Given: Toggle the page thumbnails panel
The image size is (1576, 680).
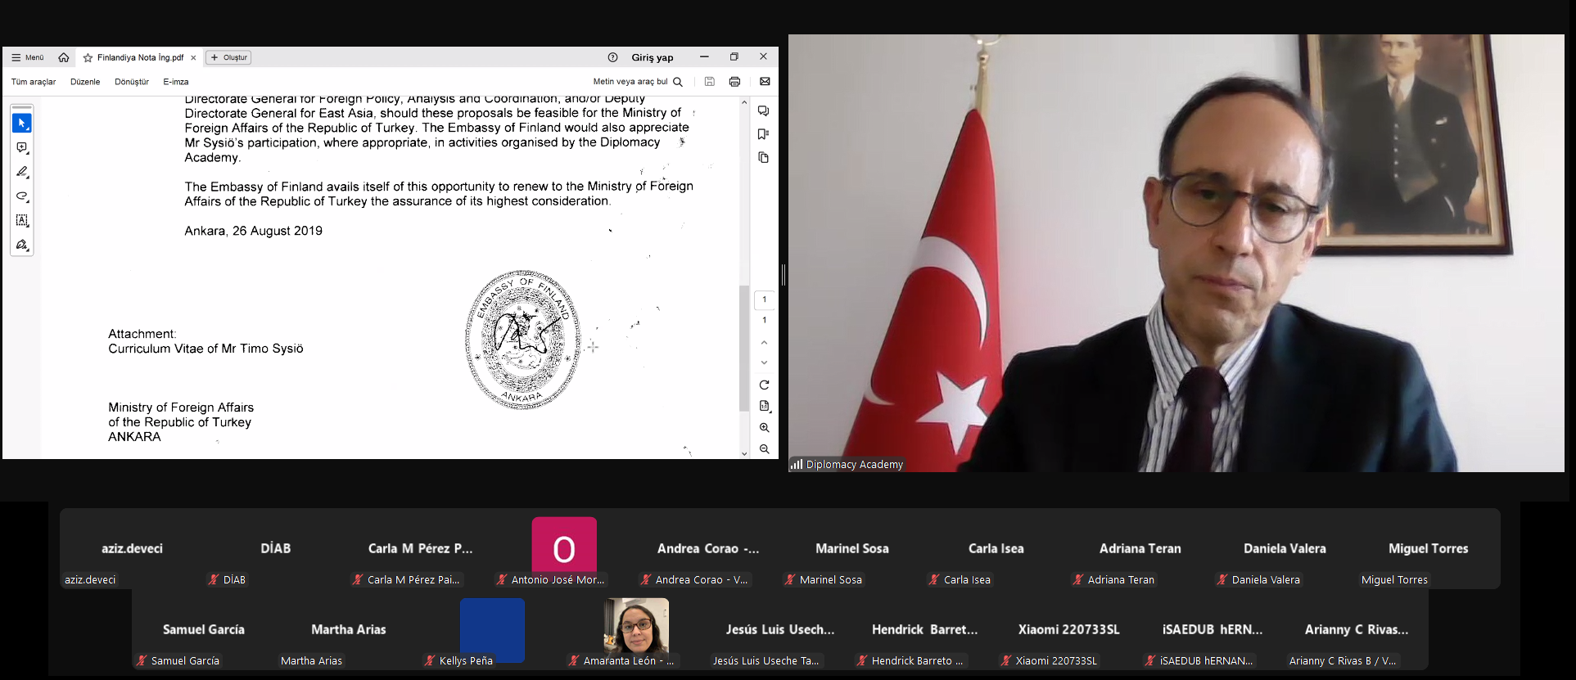Looking at the screenshot, I should (x=763, y=158).
